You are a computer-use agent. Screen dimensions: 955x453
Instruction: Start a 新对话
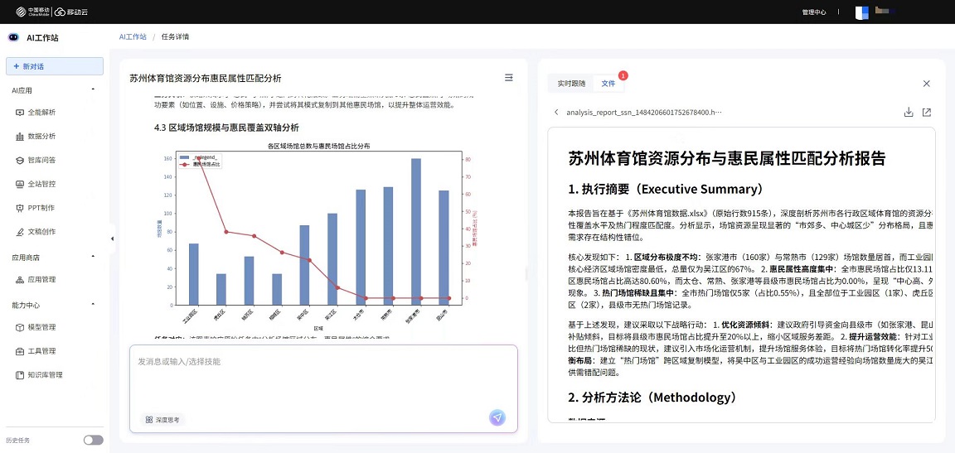[55, 66]
